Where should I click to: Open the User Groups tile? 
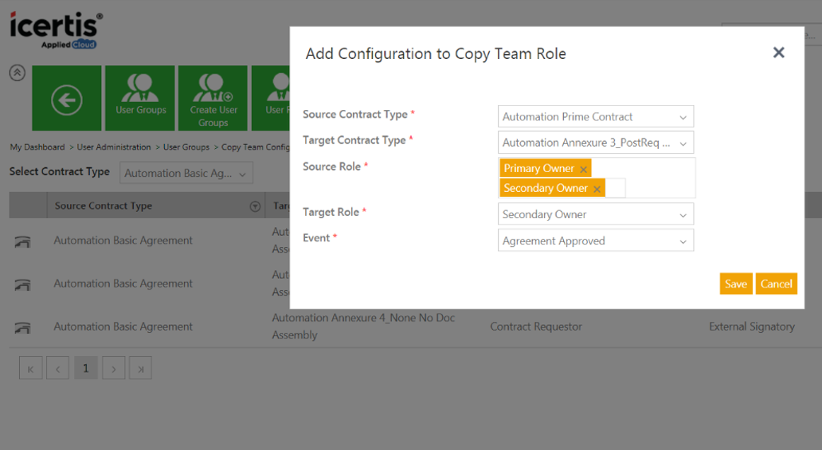(x=140, y=99)
